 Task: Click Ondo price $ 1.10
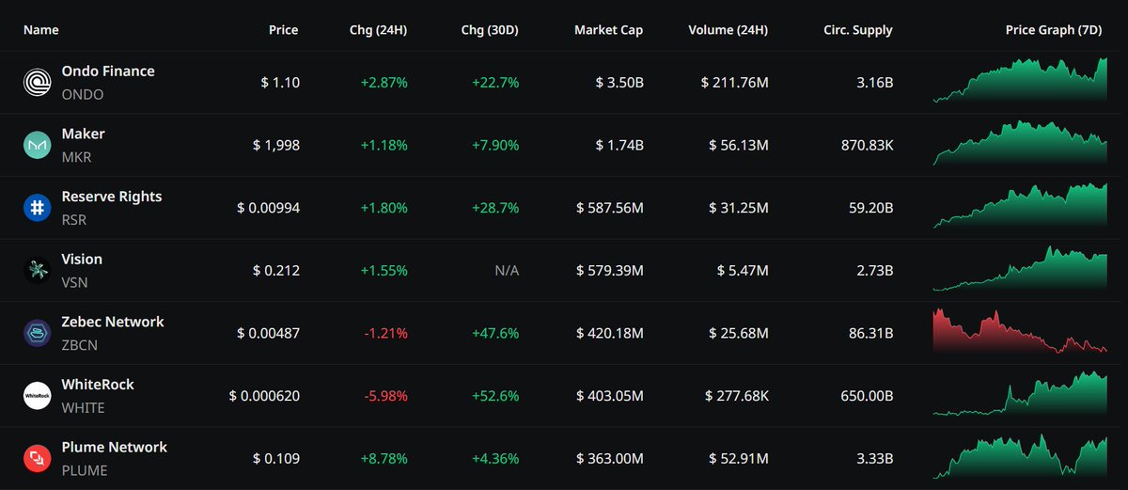pos(280,83)
